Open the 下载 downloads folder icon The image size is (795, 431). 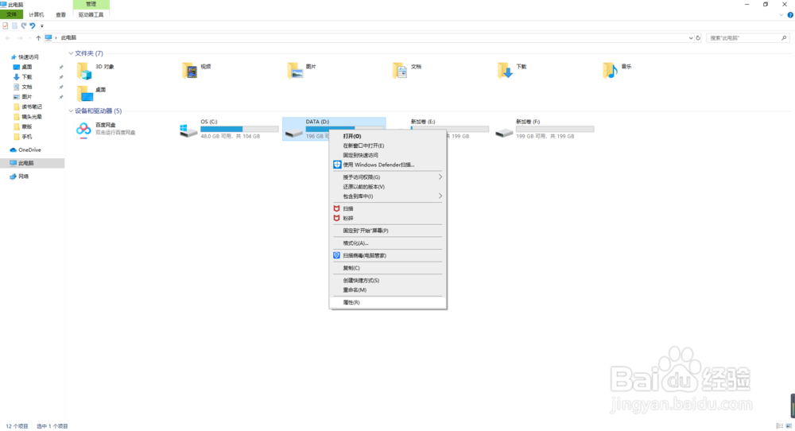pos(505,71)
